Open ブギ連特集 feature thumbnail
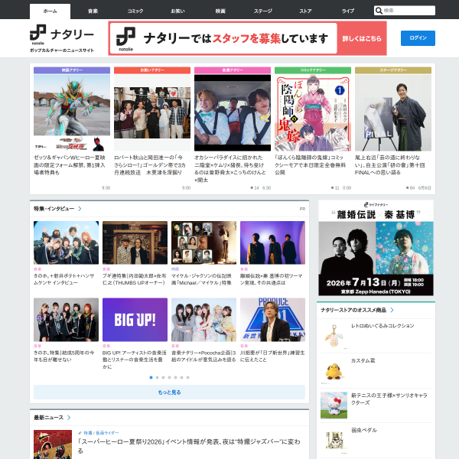 click(x=135, y=243)
